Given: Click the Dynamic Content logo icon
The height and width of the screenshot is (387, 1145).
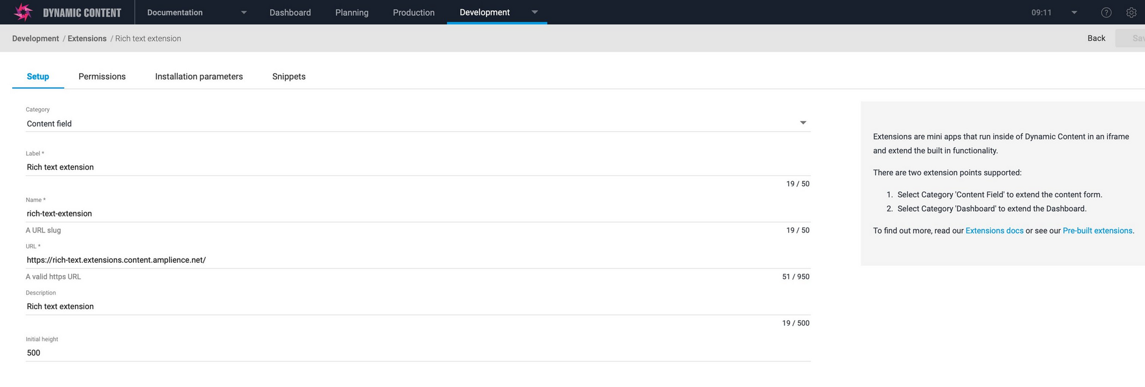Looking at the screenshot, I should [23, 12].
